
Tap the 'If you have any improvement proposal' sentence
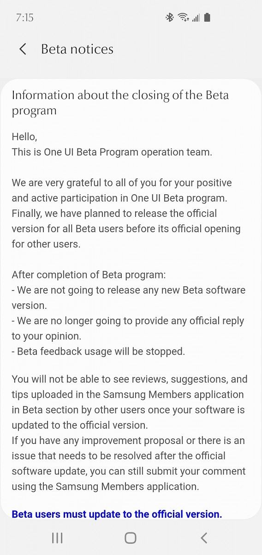coord(129,463)
